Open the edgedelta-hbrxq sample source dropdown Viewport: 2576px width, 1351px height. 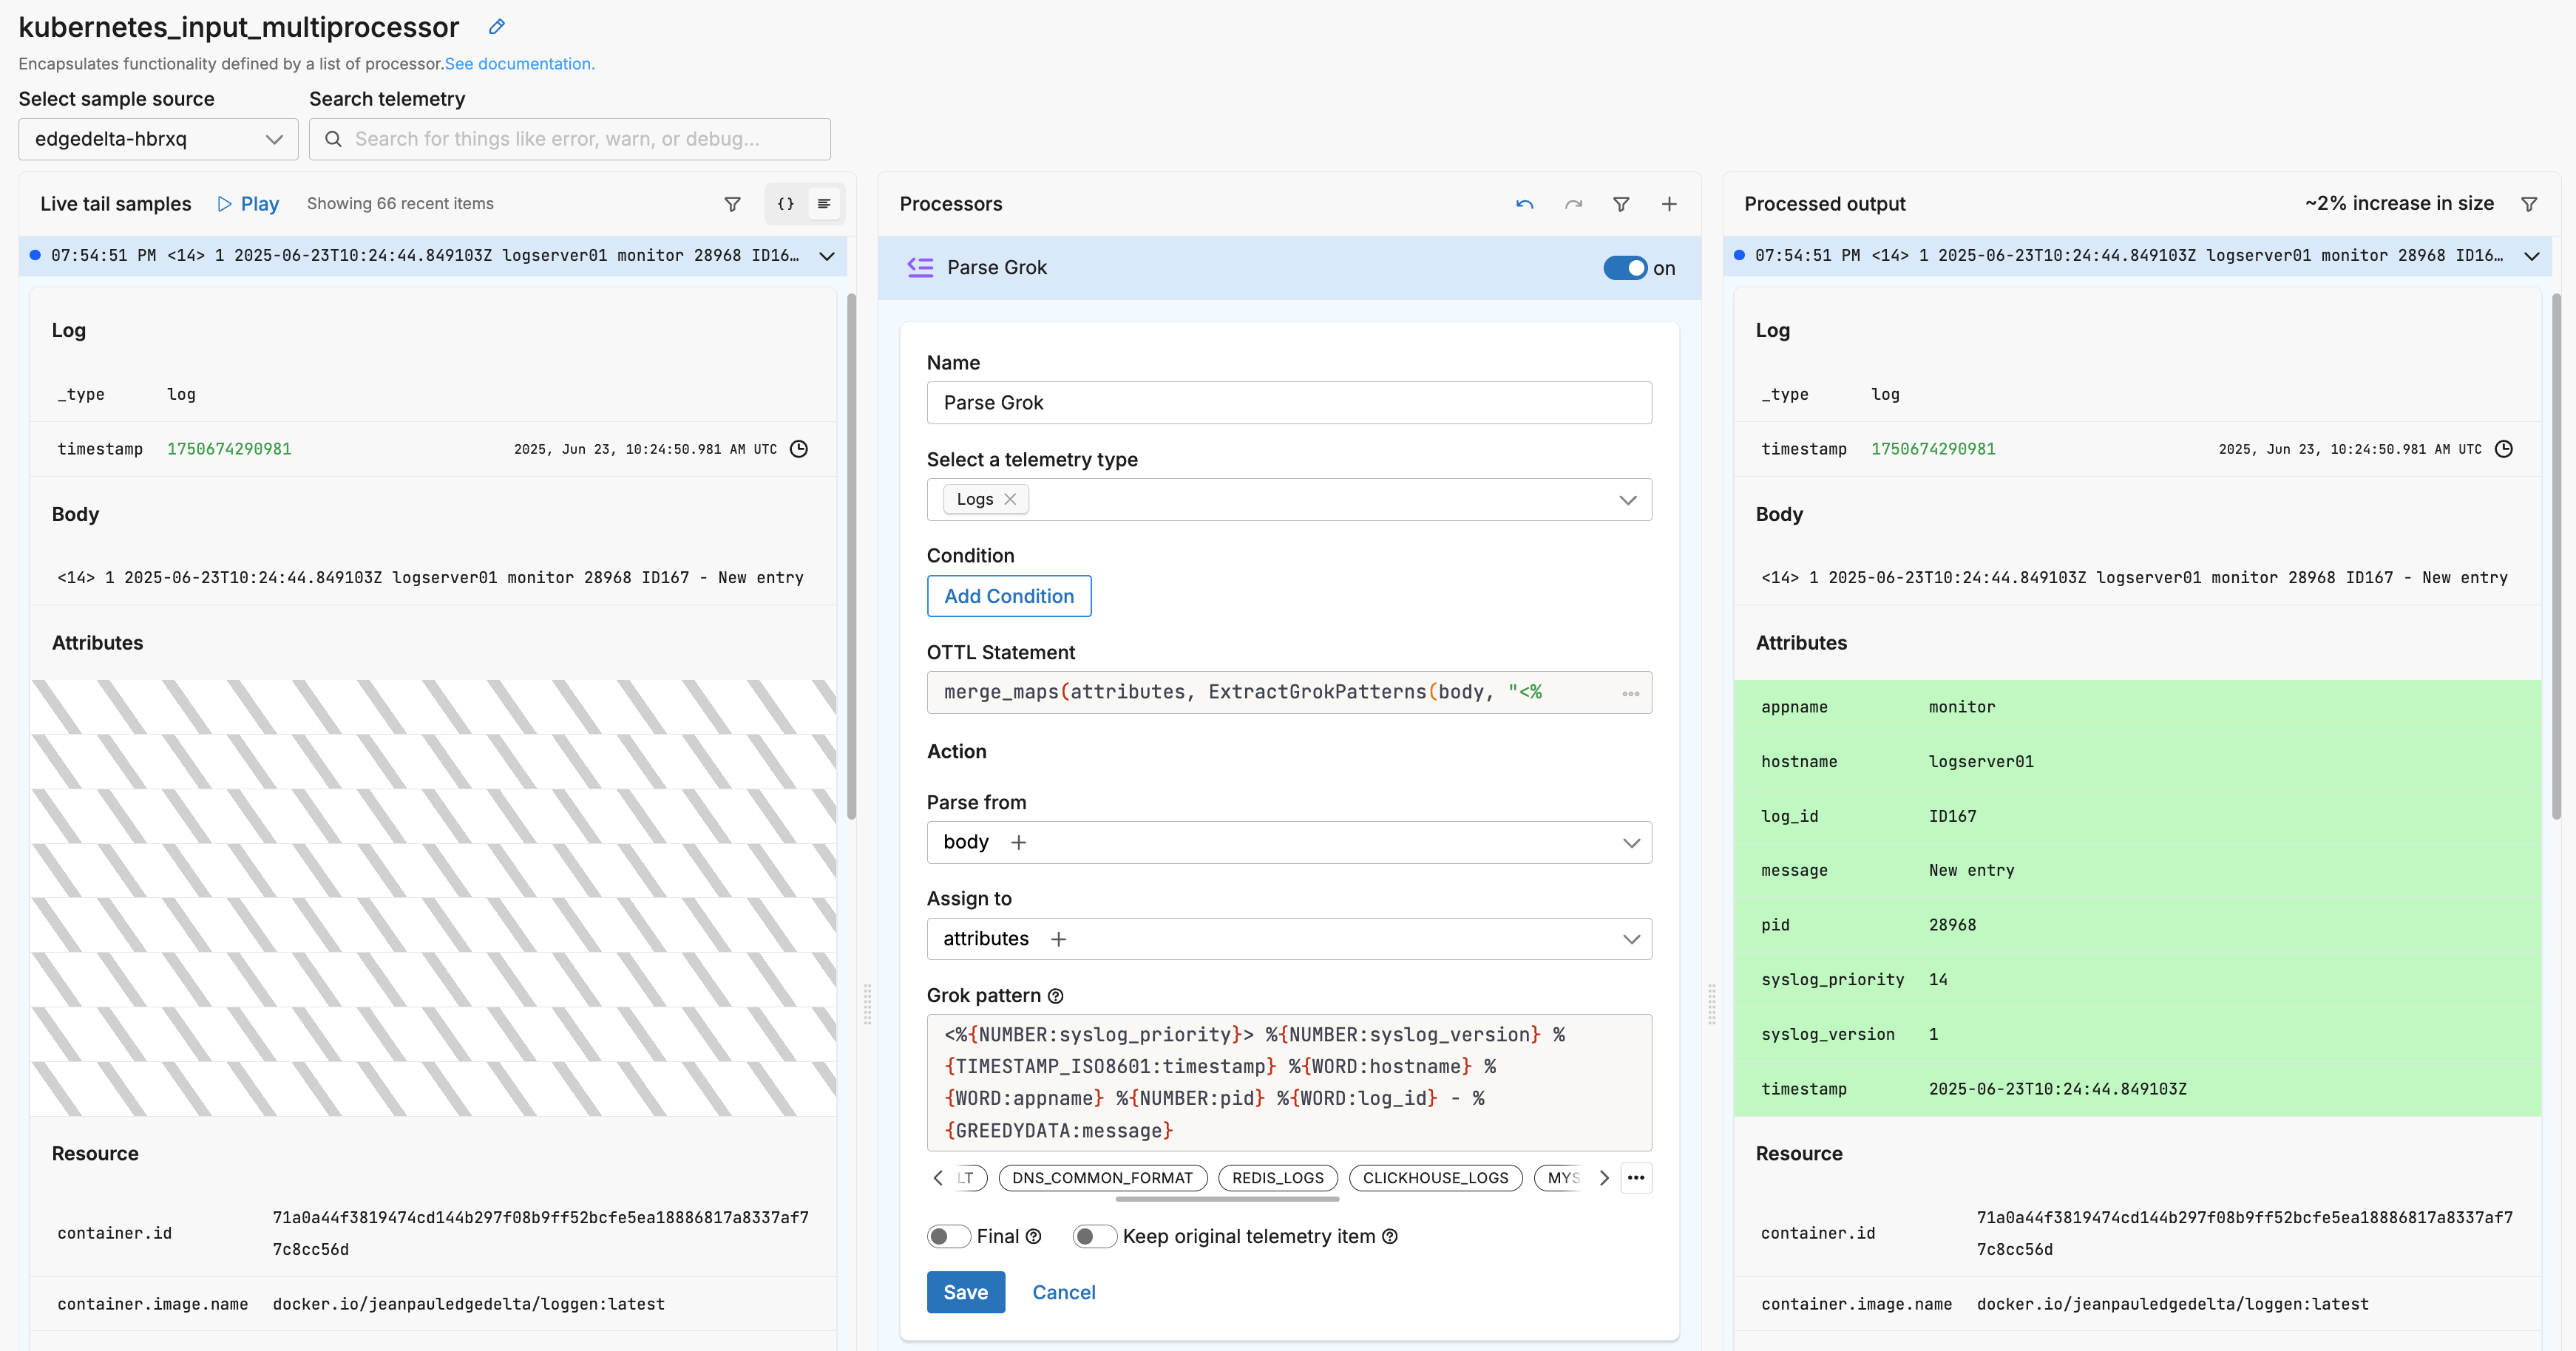[x=158, y=139]
